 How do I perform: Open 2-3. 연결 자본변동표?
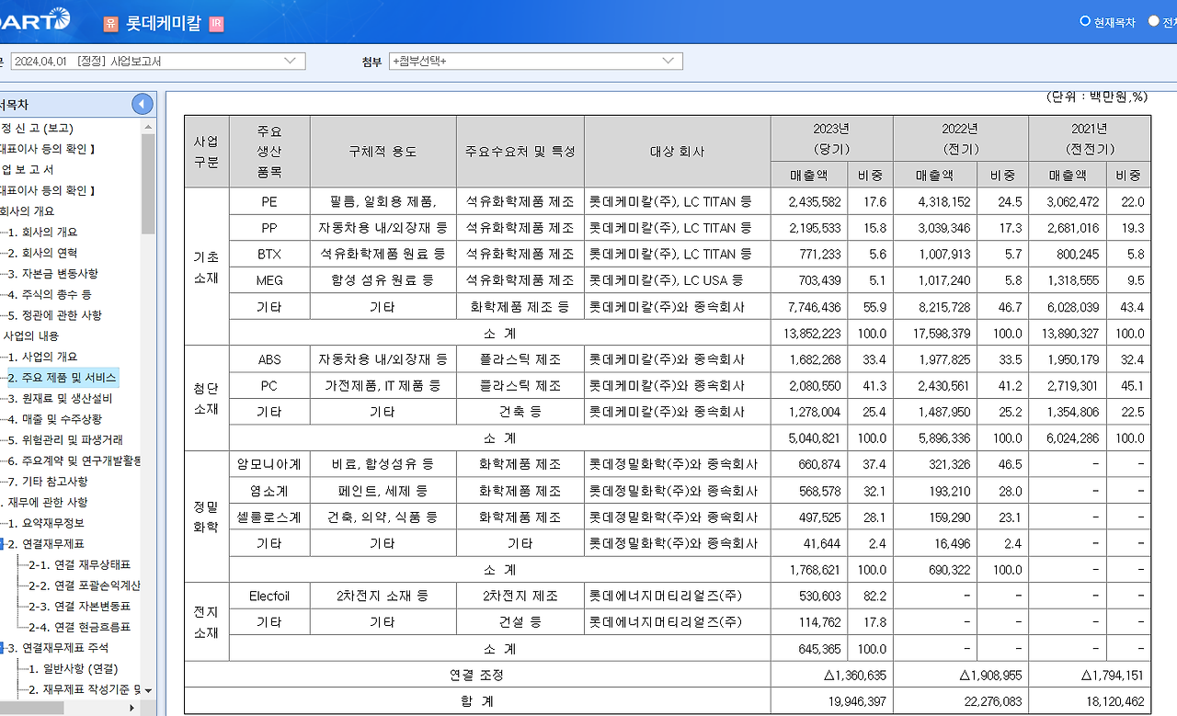tap(79, 607)
